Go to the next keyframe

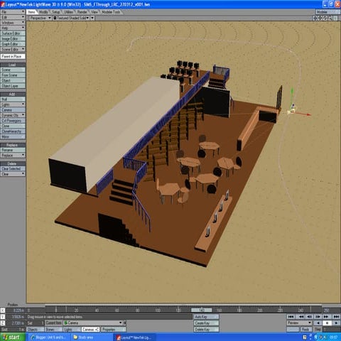coord(327,317)
